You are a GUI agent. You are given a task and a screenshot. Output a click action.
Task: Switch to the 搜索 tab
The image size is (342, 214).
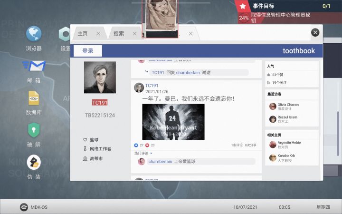tap(119, 33)
